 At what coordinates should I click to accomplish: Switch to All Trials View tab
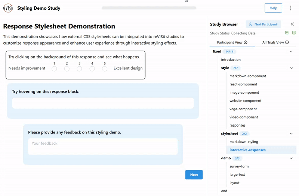tap(275, 42)
